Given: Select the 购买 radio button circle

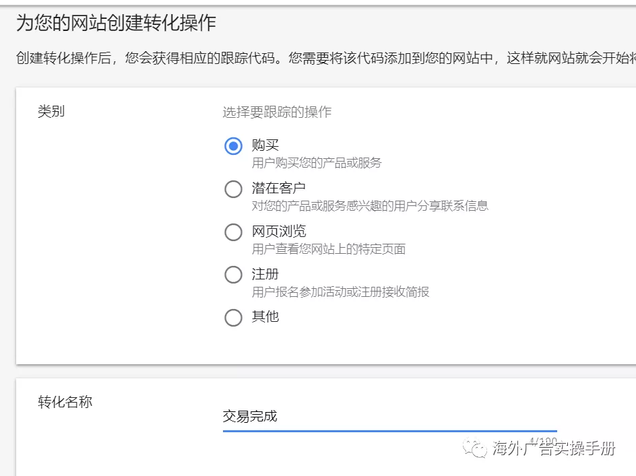Looking at the screenshot, I should pyautogui.click(x=233, y=146).
